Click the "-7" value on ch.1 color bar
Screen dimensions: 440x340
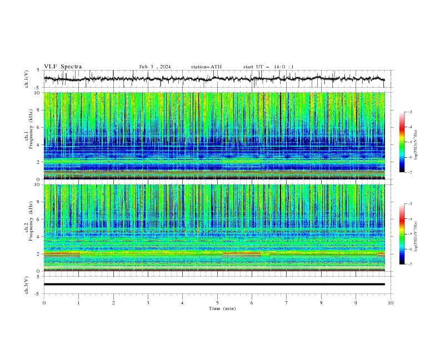pos(410,172)
